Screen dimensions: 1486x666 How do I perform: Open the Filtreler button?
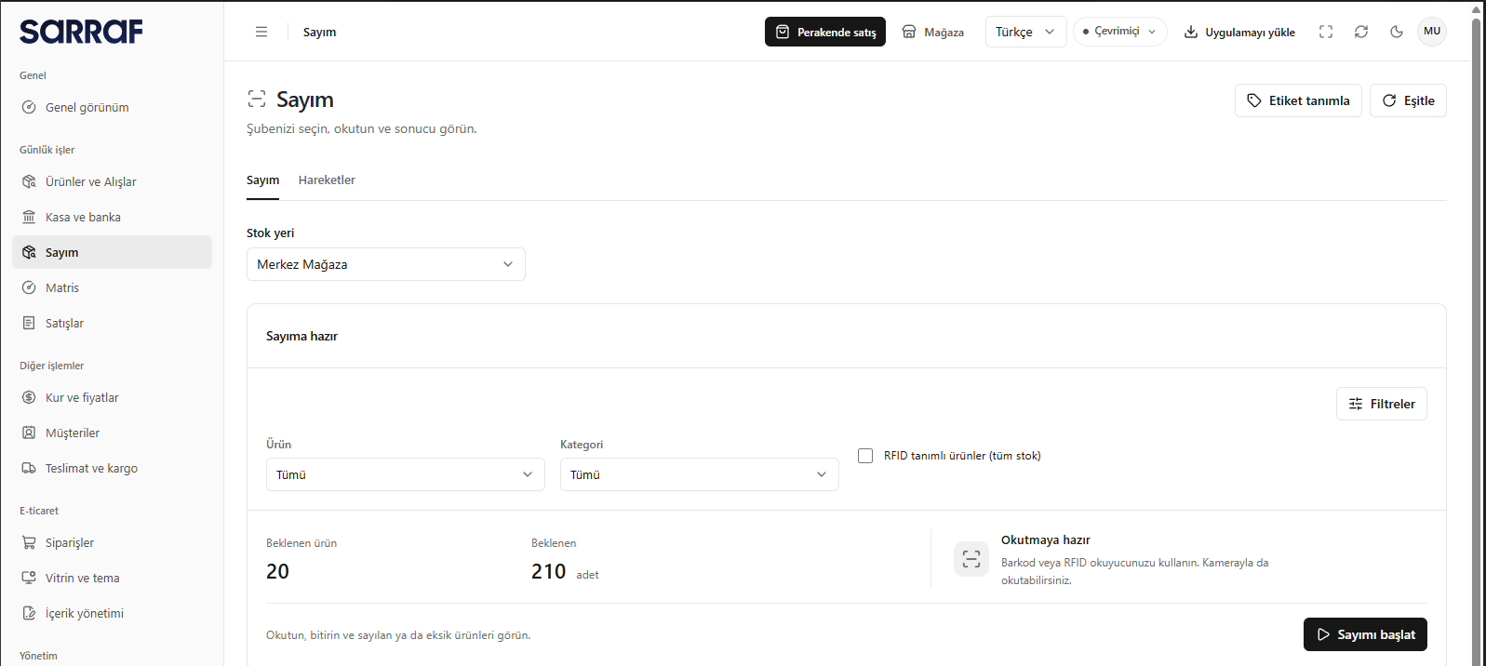[1381, 404]
